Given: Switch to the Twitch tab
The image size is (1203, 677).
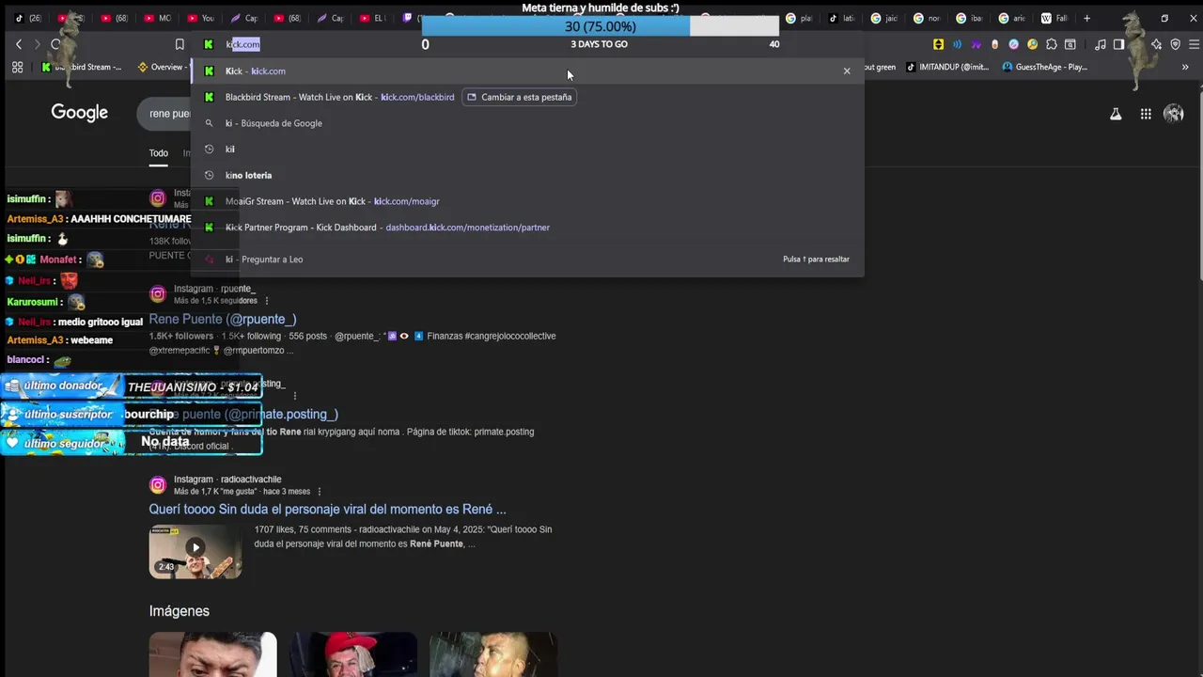Looking at the screenshot, I should [410, 18].
